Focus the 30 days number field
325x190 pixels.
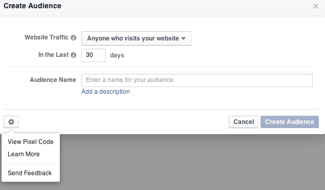pos(94,55)
